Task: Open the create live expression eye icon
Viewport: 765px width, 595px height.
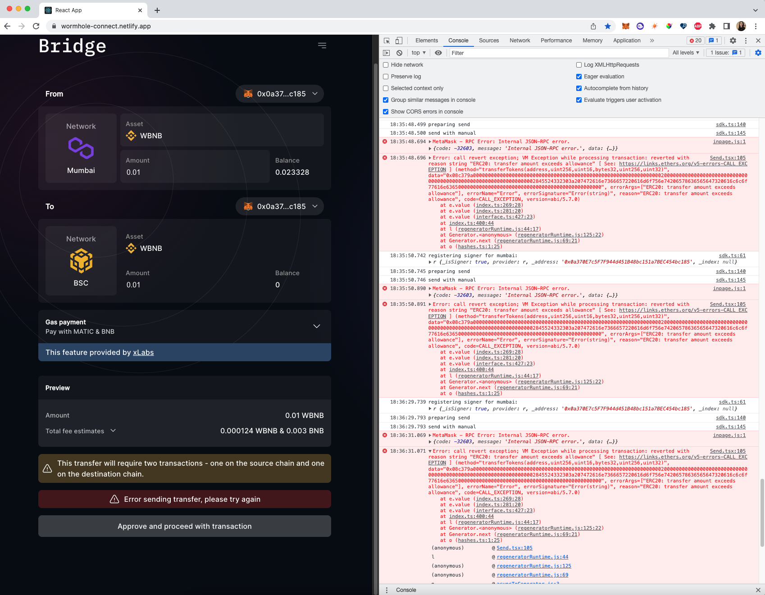Action: pos(438,53)
